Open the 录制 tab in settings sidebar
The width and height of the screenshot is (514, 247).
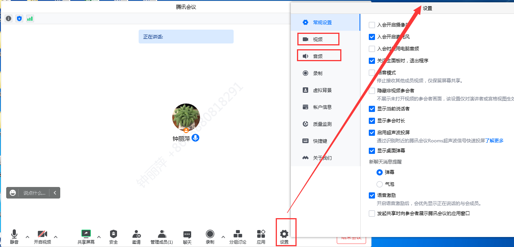pyautogui.click(x=326, y=73)
